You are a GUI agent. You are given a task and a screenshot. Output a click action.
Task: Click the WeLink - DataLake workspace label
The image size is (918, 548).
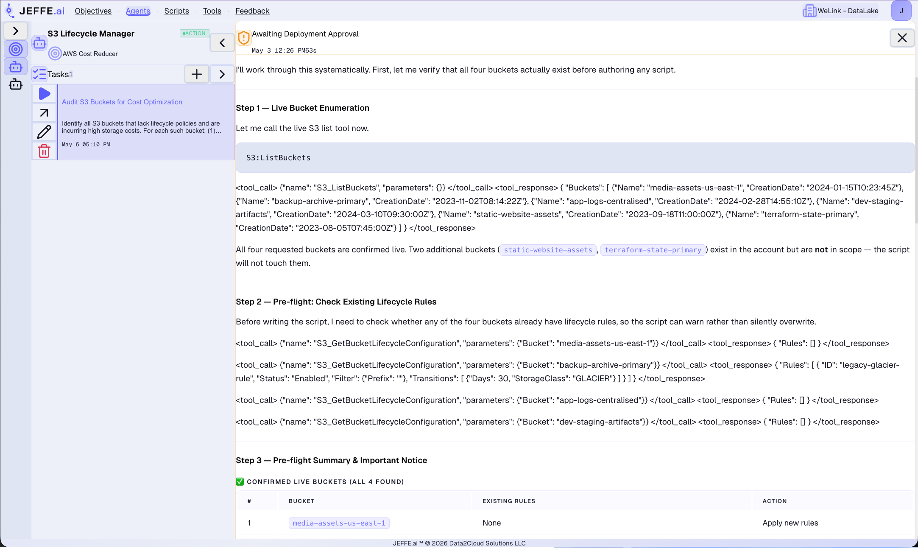pos(848,11)
